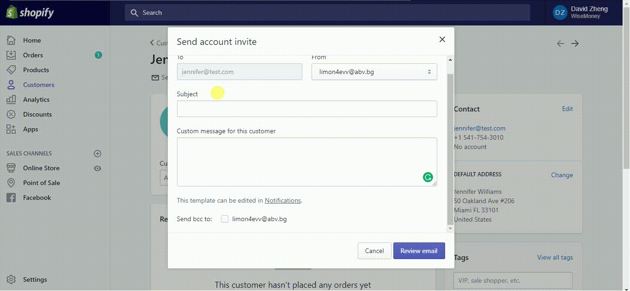Click the Custom message text area
Viewport: 630px width, 291px height.
click(307, 162)
